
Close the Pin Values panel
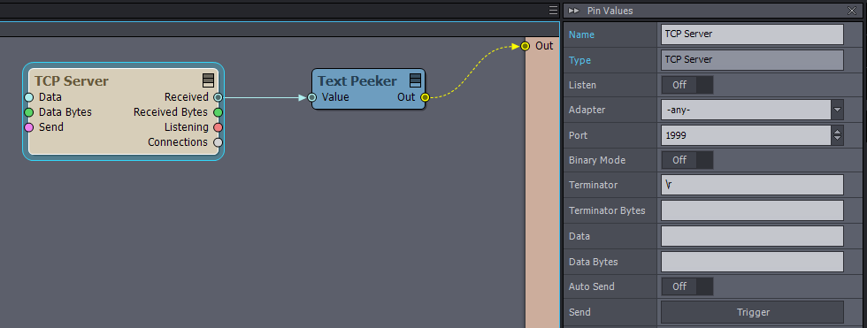point(851,11)
